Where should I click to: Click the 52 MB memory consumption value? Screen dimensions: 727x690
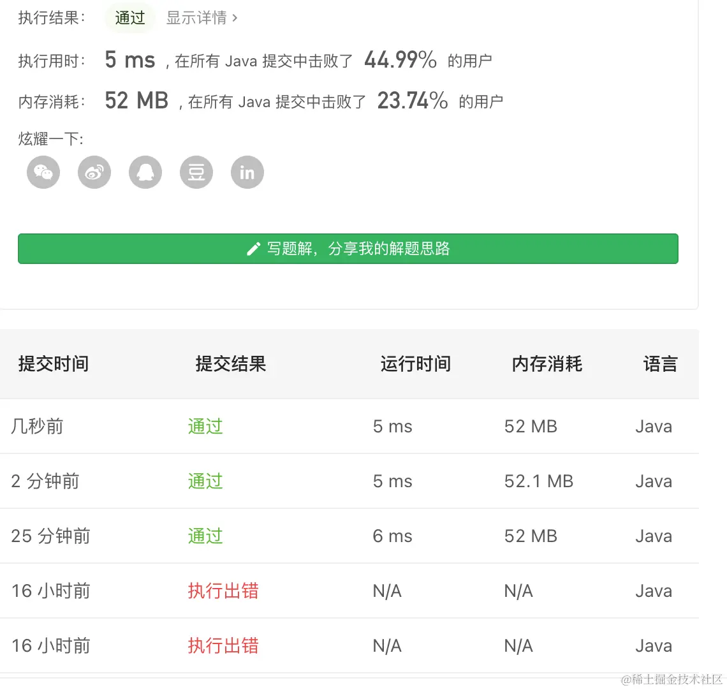(136, 100)
